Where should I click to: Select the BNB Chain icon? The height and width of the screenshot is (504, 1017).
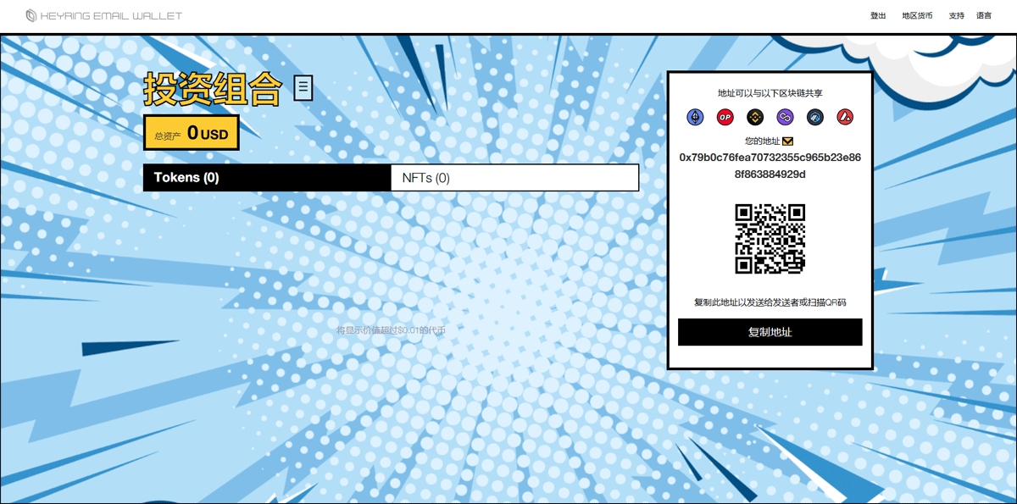755,118
